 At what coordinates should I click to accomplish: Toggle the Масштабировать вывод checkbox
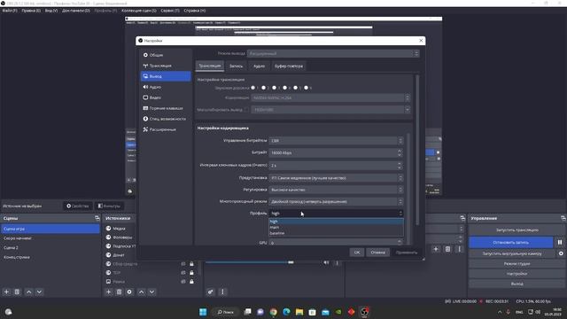246,110
